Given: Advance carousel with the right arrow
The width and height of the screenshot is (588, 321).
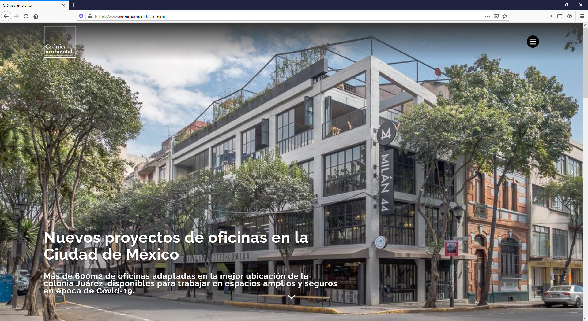Looking at the screenshot, I should pyautogui.click(x=572, y=172).
